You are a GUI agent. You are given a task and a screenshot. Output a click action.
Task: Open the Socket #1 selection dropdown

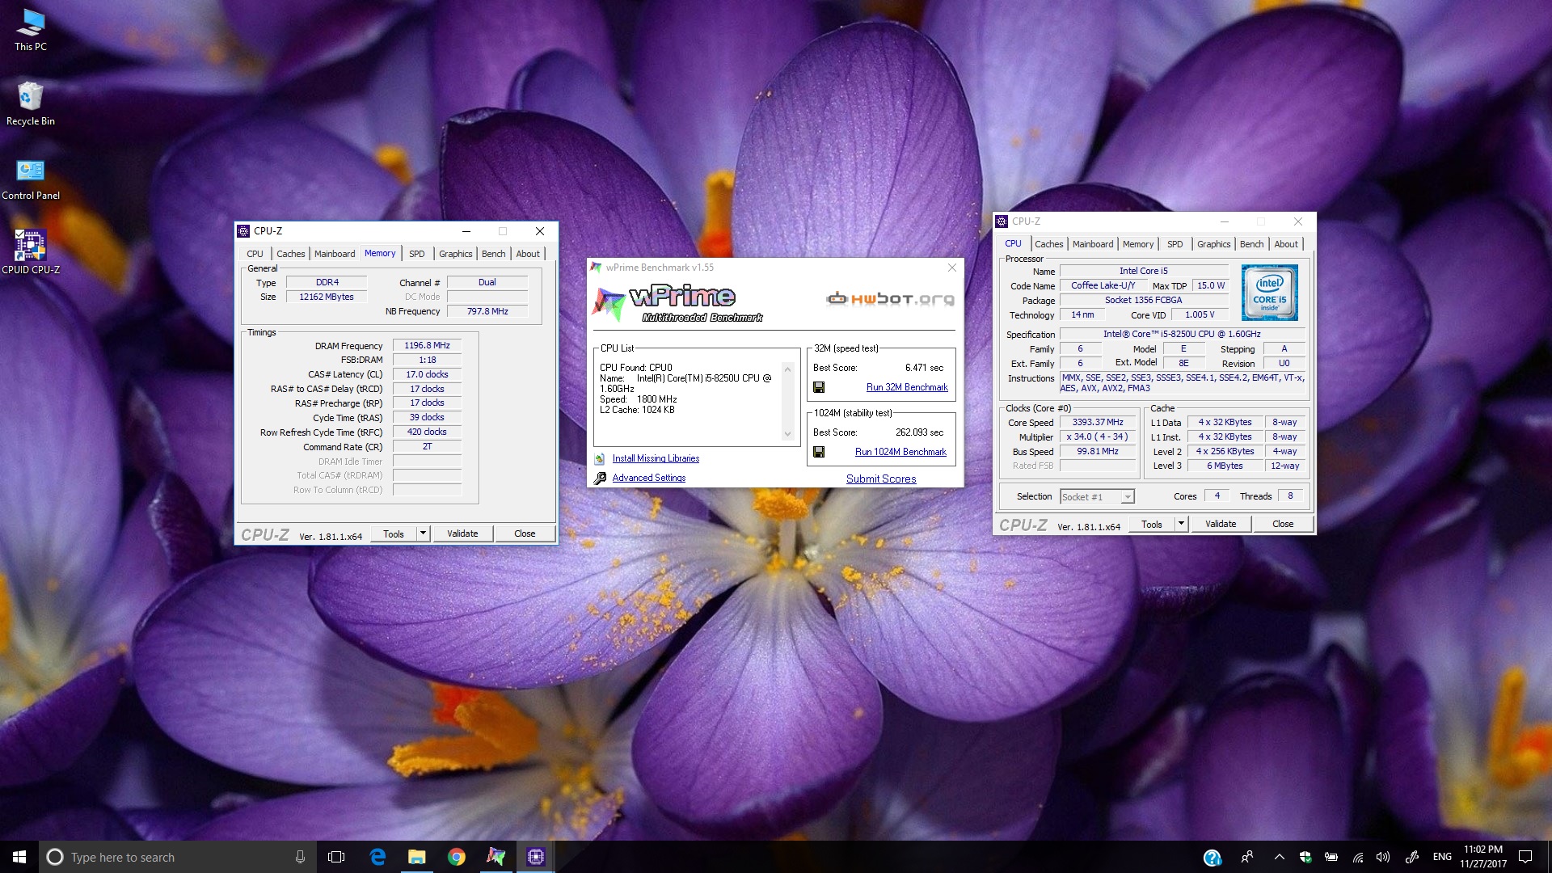[x=1098, y=496]
